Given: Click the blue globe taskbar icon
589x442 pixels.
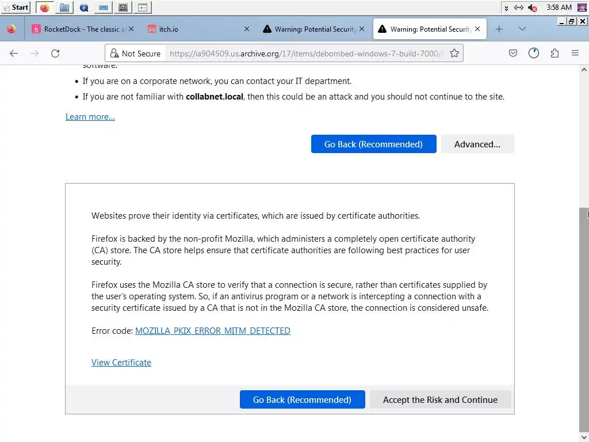Looking at the screenshot, I should click(x=84, y=7).
